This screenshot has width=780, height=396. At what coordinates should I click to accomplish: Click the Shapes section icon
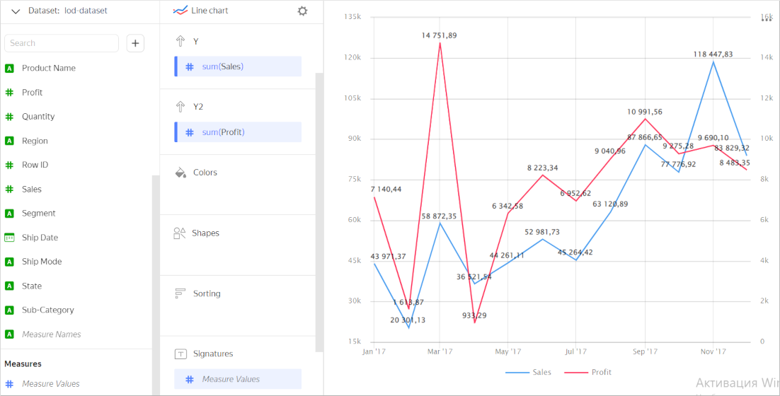pos(180,233)
